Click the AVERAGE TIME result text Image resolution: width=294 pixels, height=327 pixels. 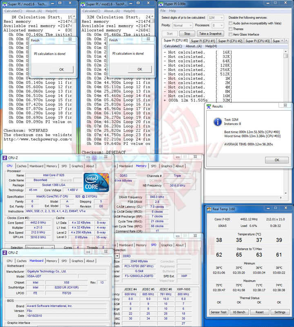[x=249, y=144]
